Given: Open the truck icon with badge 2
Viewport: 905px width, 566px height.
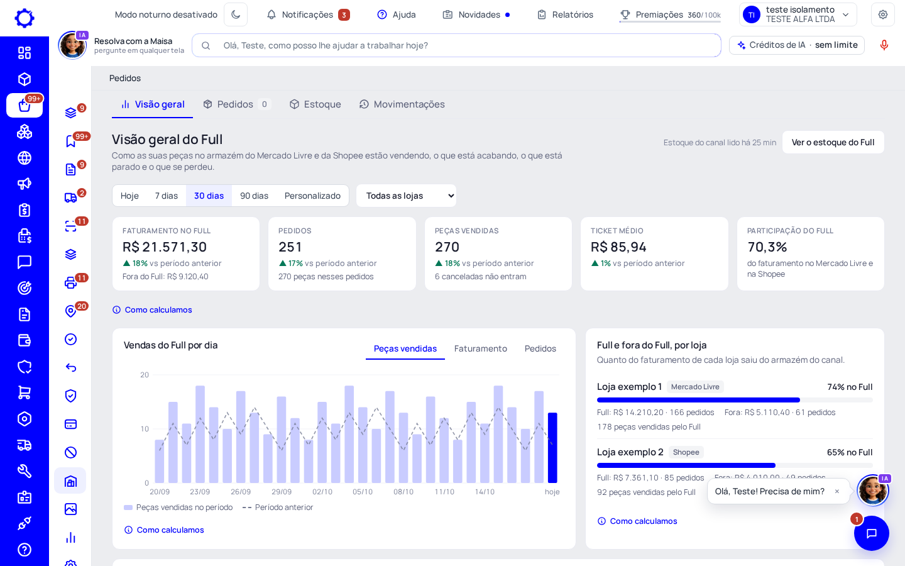Looking at the screenshot, I should (x=70, y=198).
